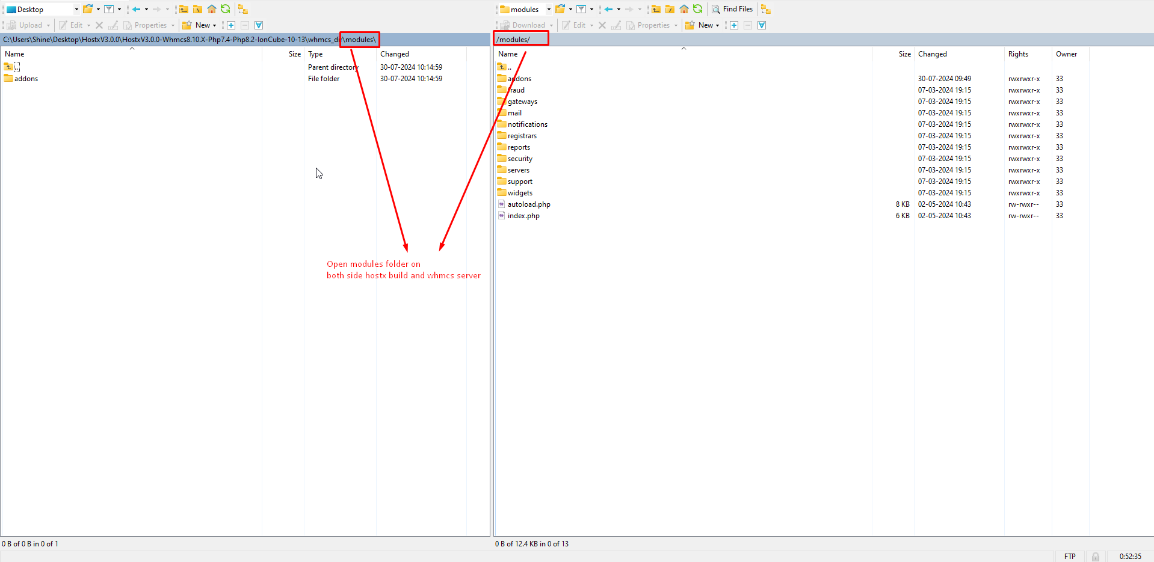
Task: Open the remote directory tree icon
Action: click(766, 9)
